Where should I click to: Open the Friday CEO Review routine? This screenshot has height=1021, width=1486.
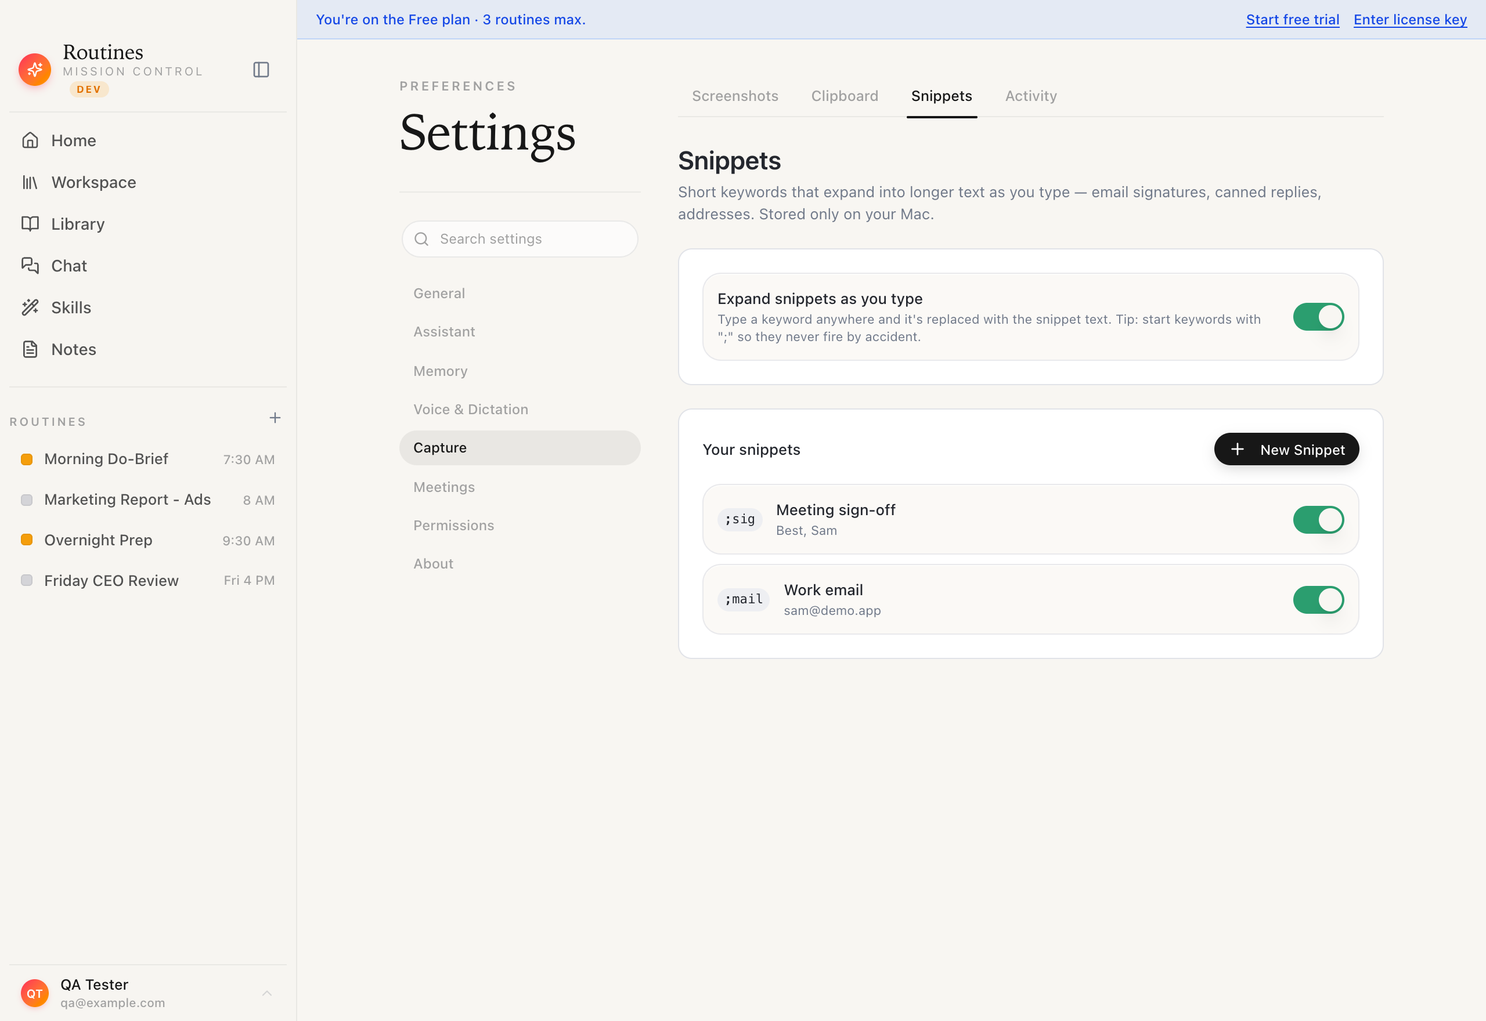pos(148,580)
